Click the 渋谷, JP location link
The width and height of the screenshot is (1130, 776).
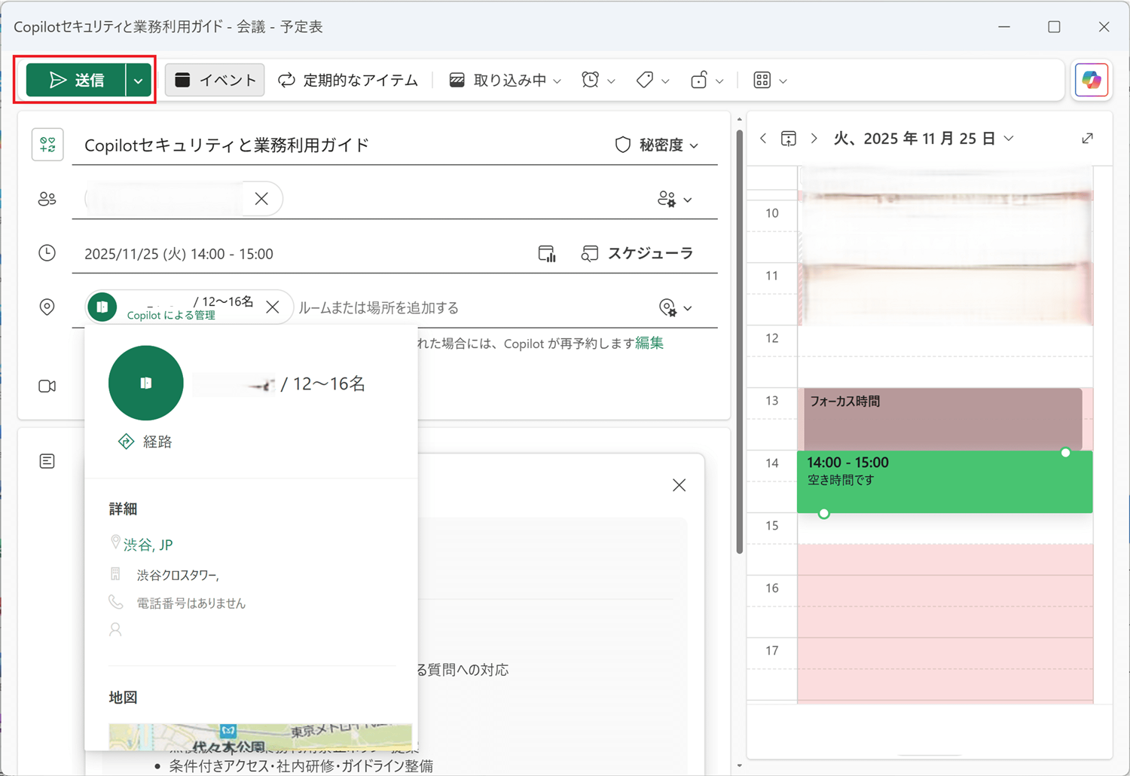(x=148, y=545)
